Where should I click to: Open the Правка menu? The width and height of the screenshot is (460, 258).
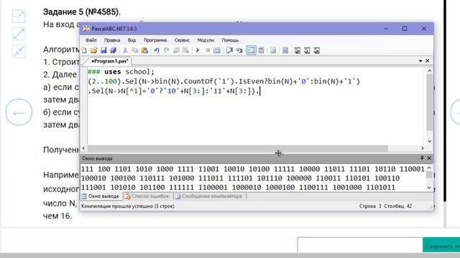pos(112,40)
